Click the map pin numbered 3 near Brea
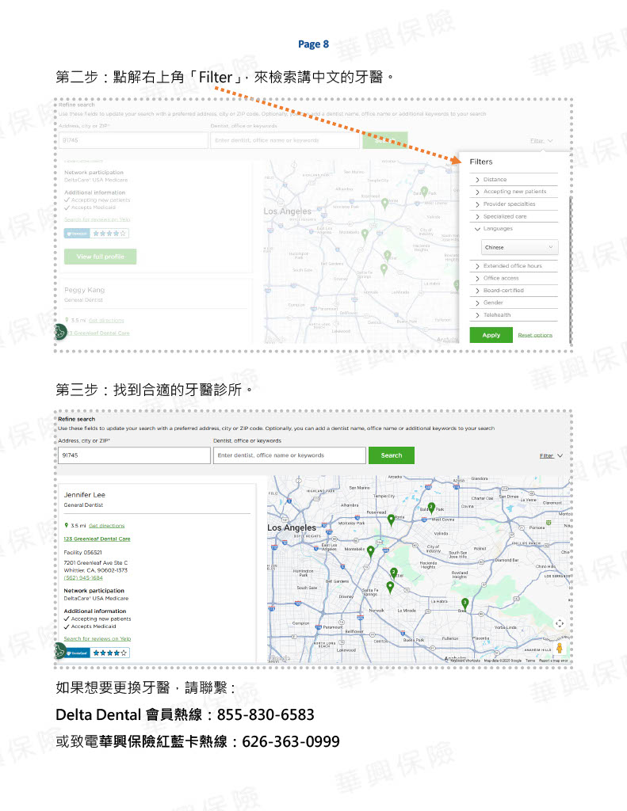The width and height of the screenshot is (627, 811). [465, 604]
